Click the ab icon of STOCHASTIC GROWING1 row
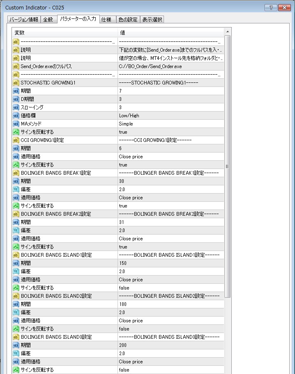 click(x=16, y=83)
